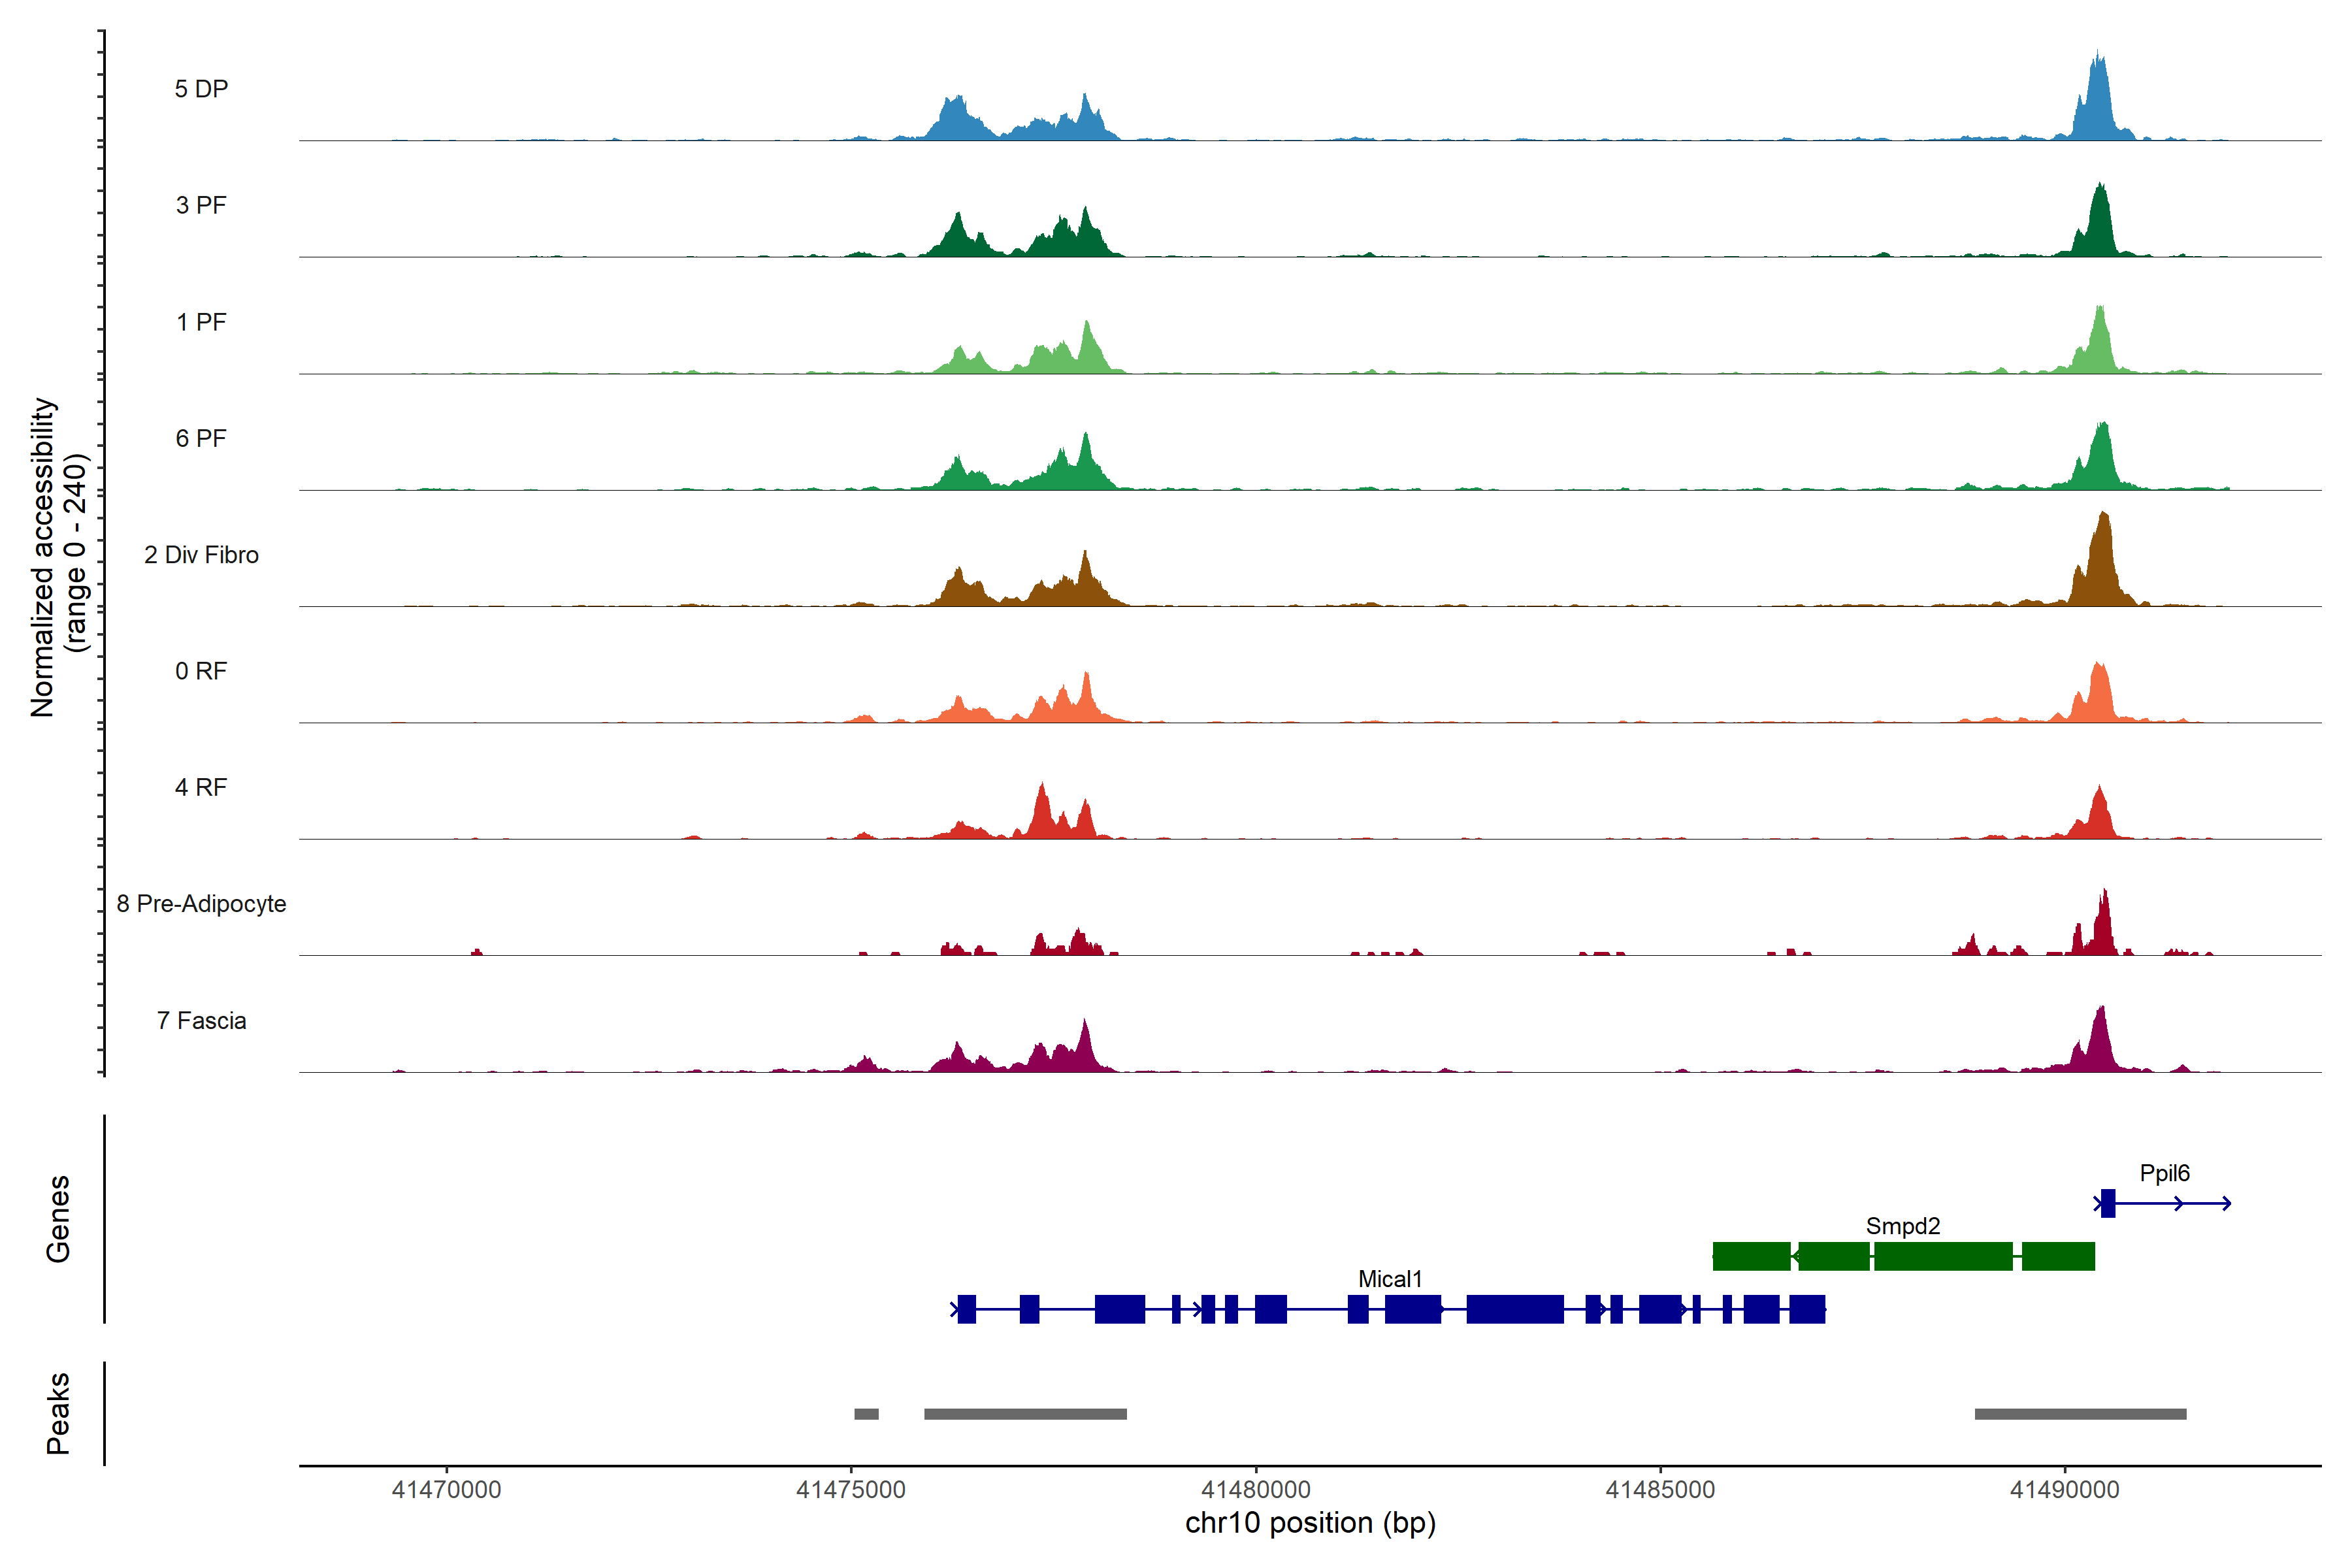The image size is (2352, 1568).
Task: Click the 2 Div Fibro track label
Action: [201, 555]
